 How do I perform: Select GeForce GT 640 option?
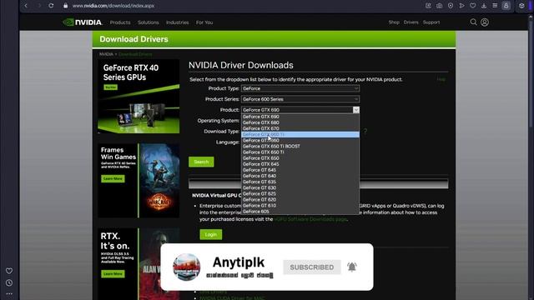(300, 176)
